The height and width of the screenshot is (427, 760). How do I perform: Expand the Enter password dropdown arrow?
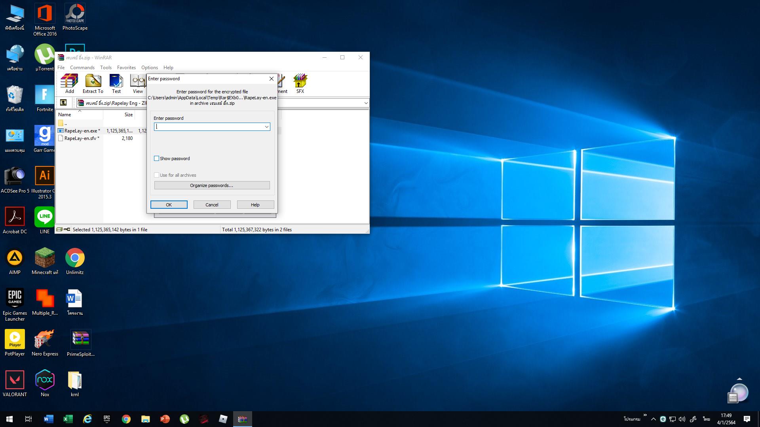click(x=266, y=127)
